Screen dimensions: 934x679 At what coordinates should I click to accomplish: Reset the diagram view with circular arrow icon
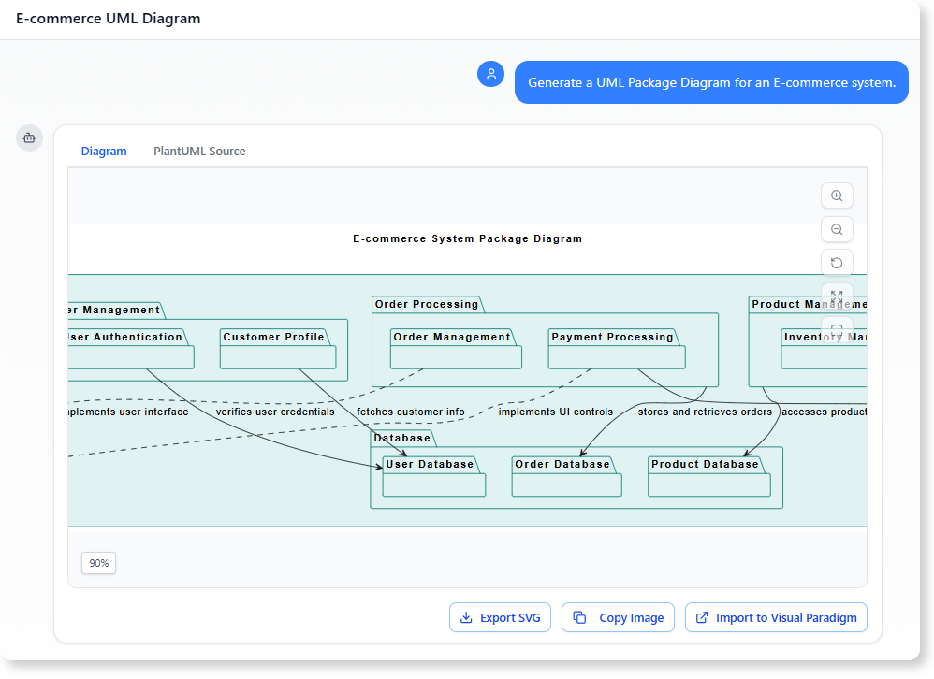tap(836, 263)
